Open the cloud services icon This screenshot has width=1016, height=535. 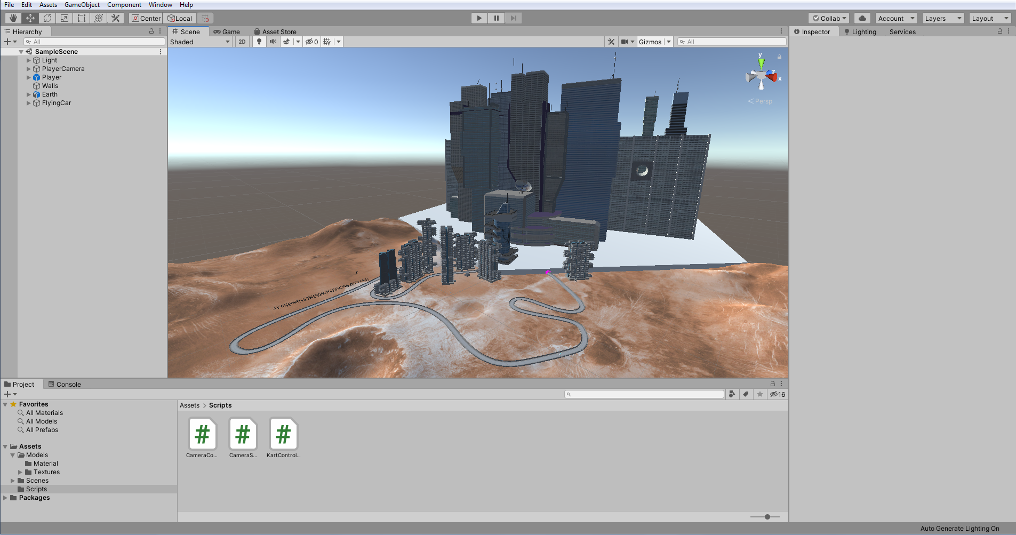click(862, 18)
